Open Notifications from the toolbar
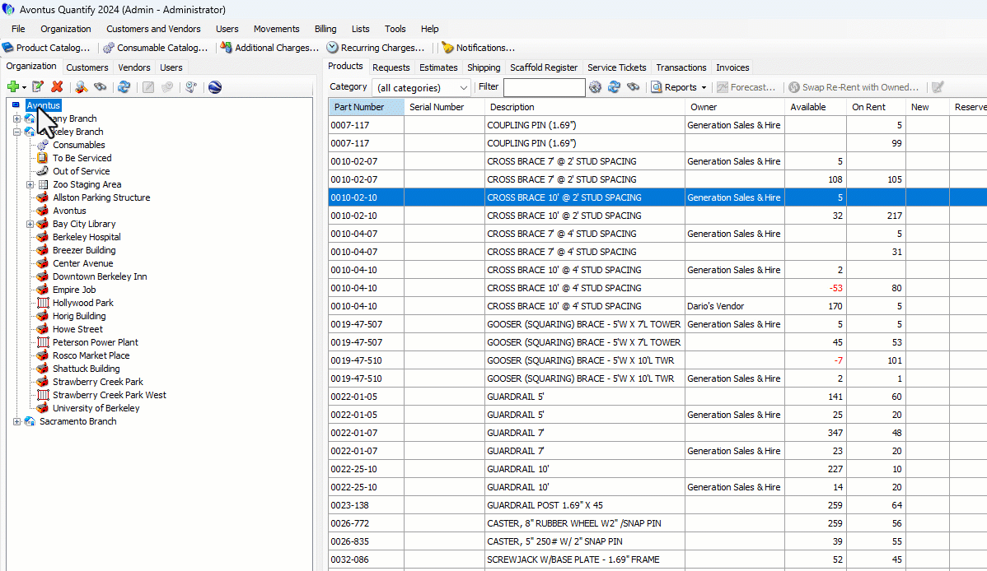The width and height of the screenshot is (987, 571). pyautogui.click(x=478, y=48)
